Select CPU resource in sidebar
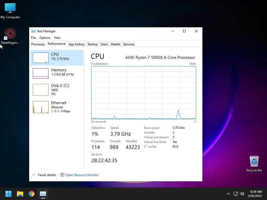 click(57, 58)
